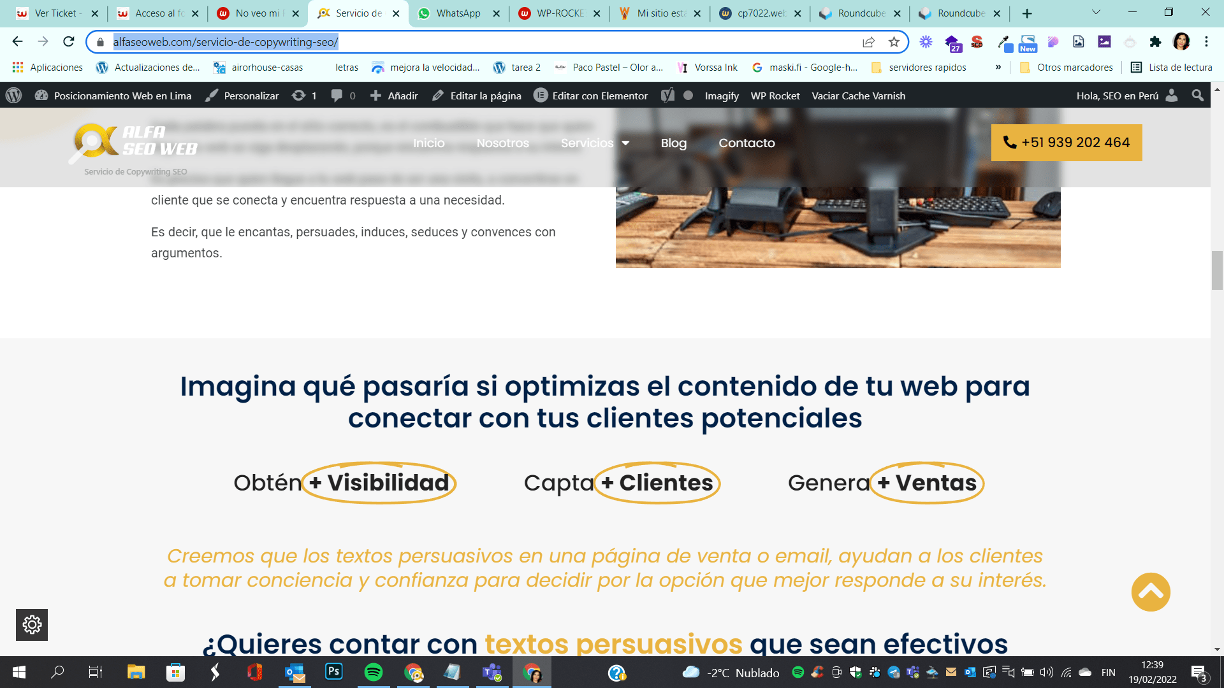Click the taskbar search magnifier
1224x688 pixels.
tap(57, 672)
